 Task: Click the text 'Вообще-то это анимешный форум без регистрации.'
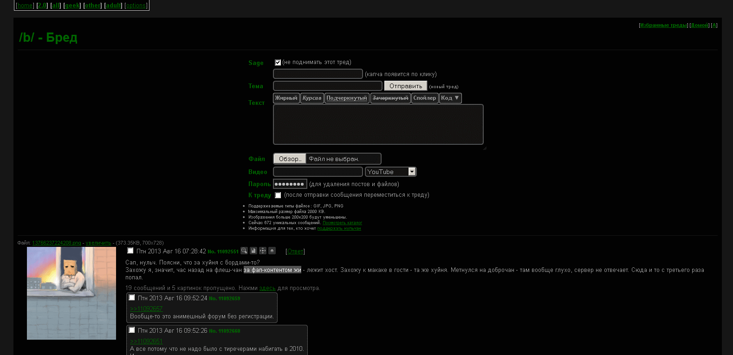click(202, 316)
